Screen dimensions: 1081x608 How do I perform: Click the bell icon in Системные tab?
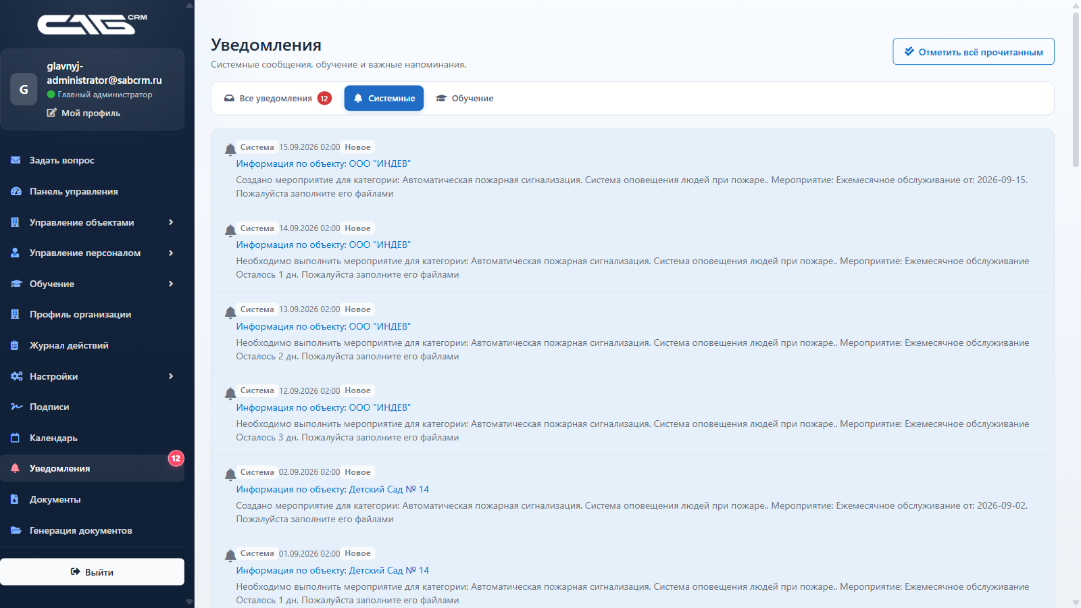358,98
